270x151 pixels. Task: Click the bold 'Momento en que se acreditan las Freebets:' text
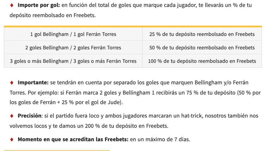pos(73,139)
